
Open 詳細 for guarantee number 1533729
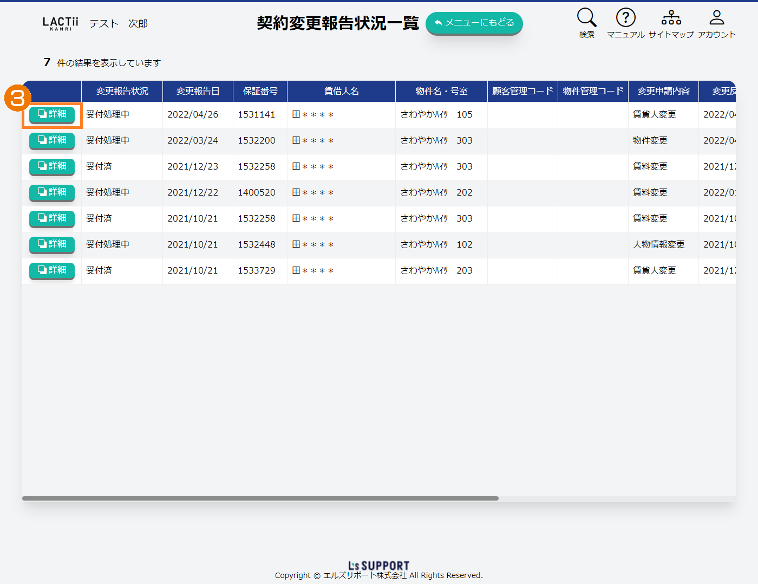click(52, 270)
